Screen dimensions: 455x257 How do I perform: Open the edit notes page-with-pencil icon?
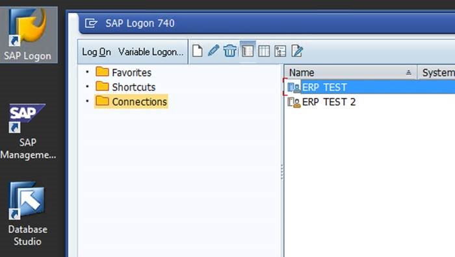pos(297,51)
